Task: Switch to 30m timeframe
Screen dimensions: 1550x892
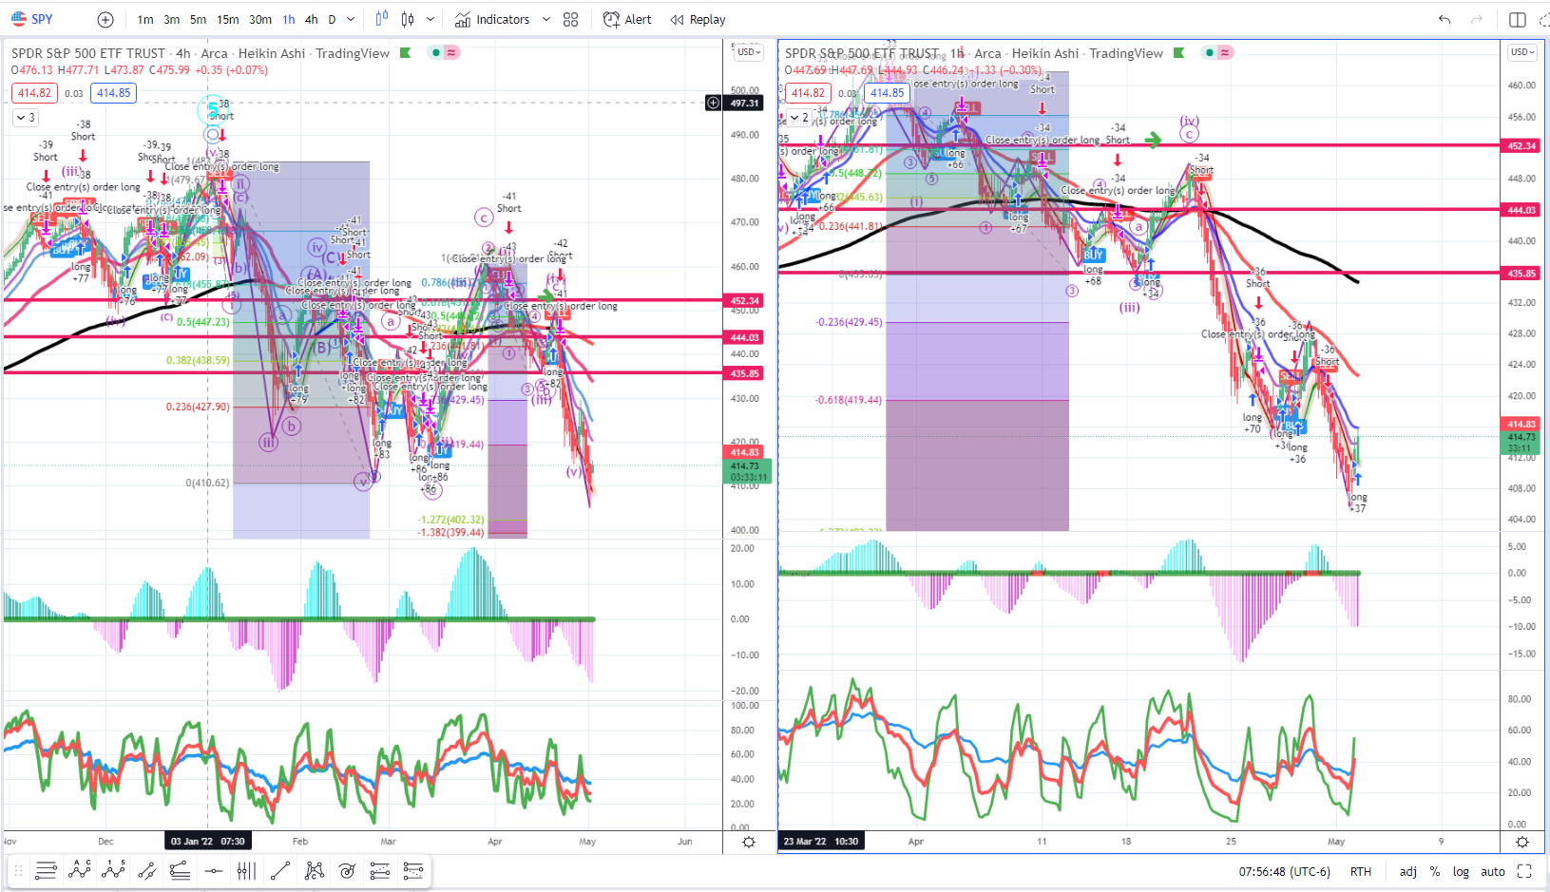Action: point(260,20)
